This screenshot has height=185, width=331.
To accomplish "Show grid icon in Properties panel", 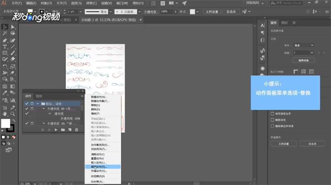I will click(304, 72).
